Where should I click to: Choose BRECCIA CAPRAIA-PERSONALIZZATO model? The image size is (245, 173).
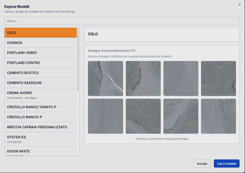pos(41,127)
